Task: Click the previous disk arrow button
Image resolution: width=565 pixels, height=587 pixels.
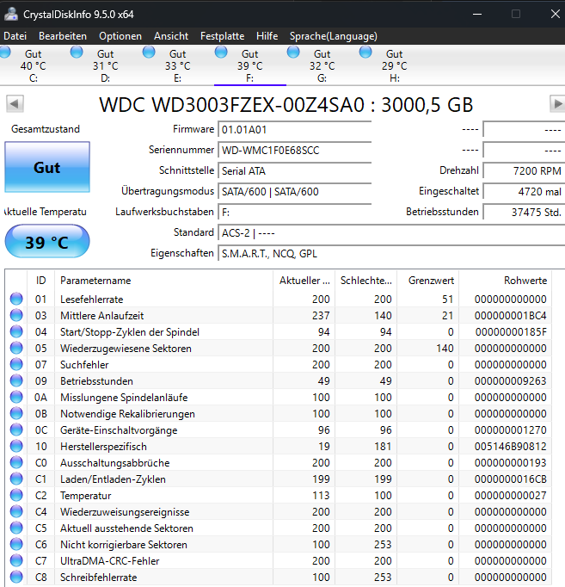Action: point(15,103)
